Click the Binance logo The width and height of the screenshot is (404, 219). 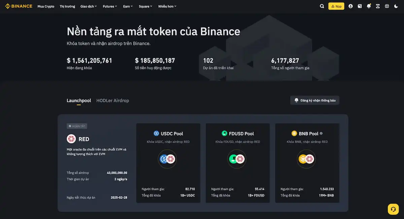[19, 6]
